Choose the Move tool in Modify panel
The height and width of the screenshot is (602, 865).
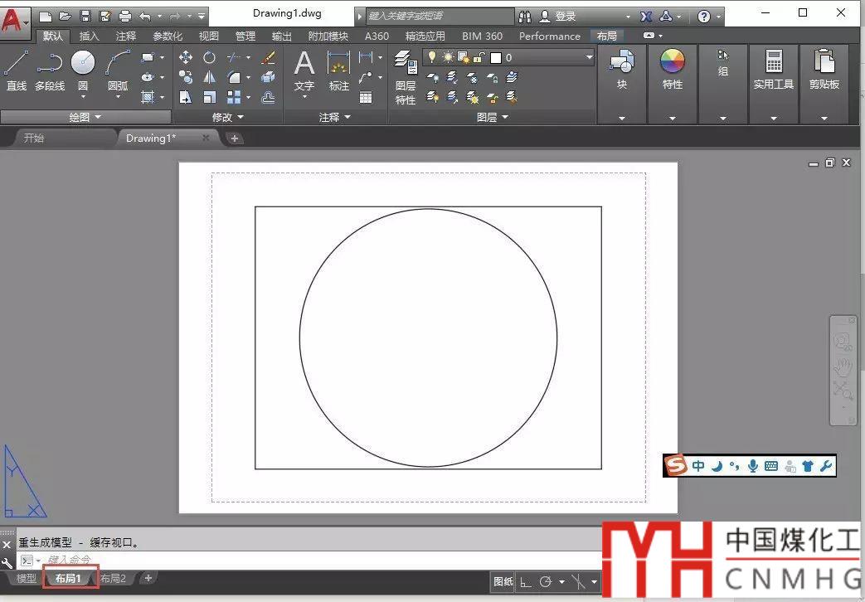click(x=186, y=57)
